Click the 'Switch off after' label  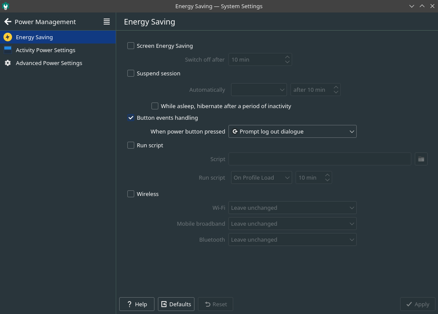click(x=204, y=59)
